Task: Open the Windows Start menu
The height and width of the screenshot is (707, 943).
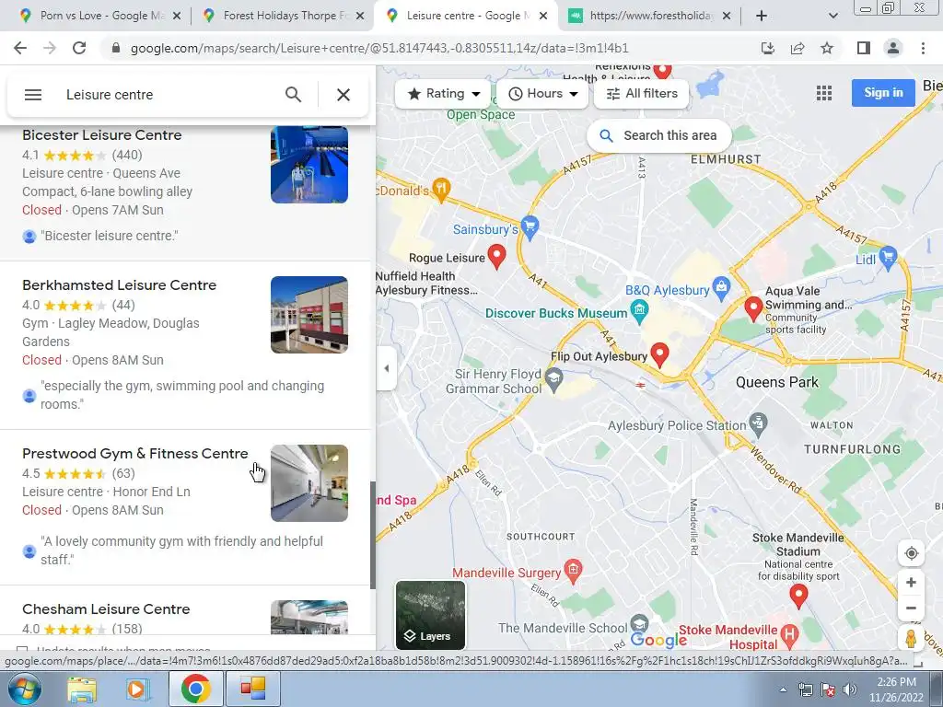Action: pyautogui.click(x=23, y=689)
